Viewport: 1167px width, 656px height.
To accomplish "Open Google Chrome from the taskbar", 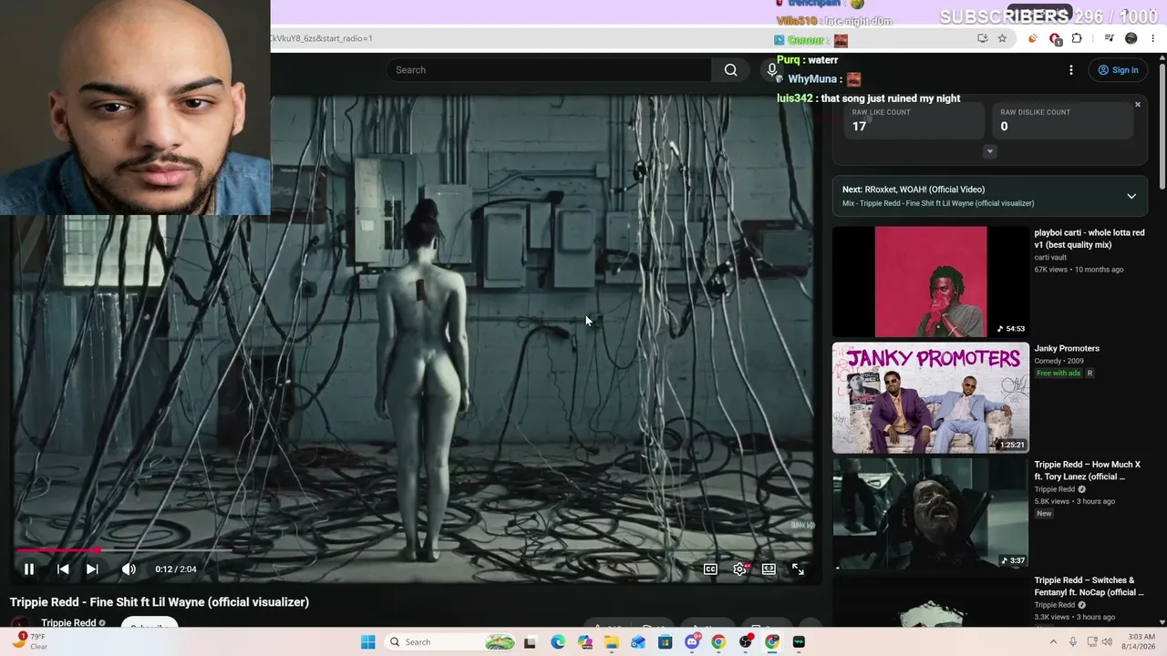I will [x=718, y=642].
